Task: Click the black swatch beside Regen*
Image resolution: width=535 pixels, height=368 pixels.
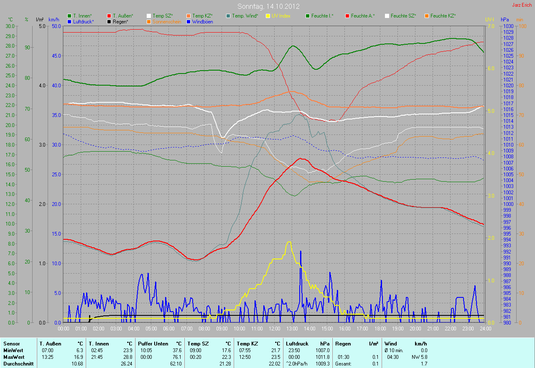Action: 109,21
